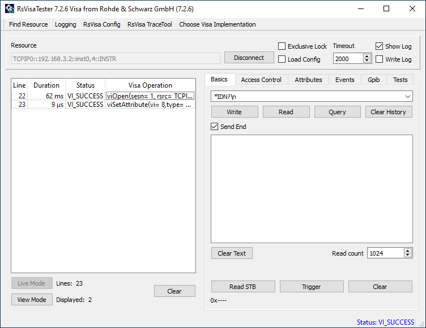Maximize the RsVisaTester window

[x=386, y=8]
